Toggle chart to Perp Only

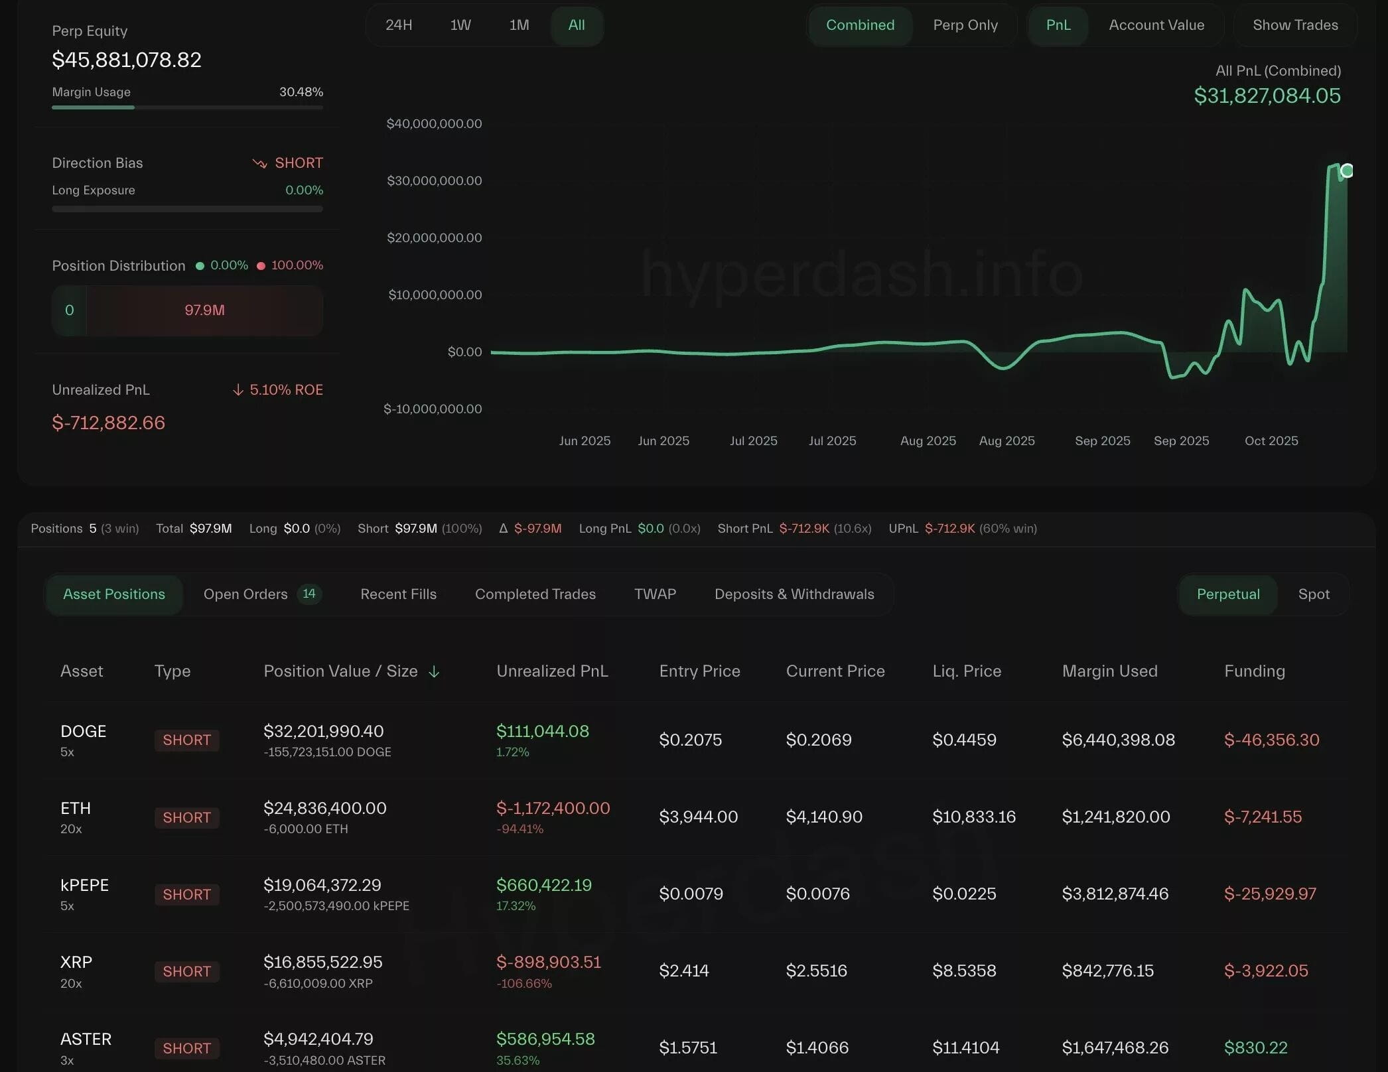click(x=965, y=25)
